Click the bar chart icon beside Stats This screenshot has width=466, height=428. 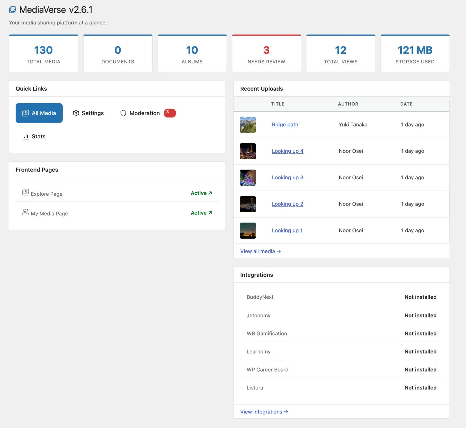pyautogui.click(x=26, y=136)
